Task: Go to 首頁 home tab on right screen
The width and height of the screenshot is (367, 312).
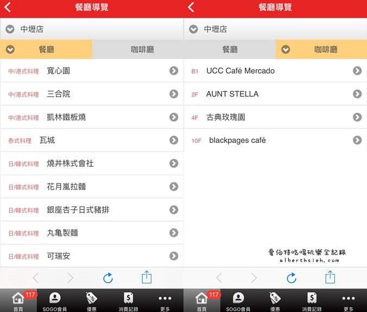Action: point(202,301)
